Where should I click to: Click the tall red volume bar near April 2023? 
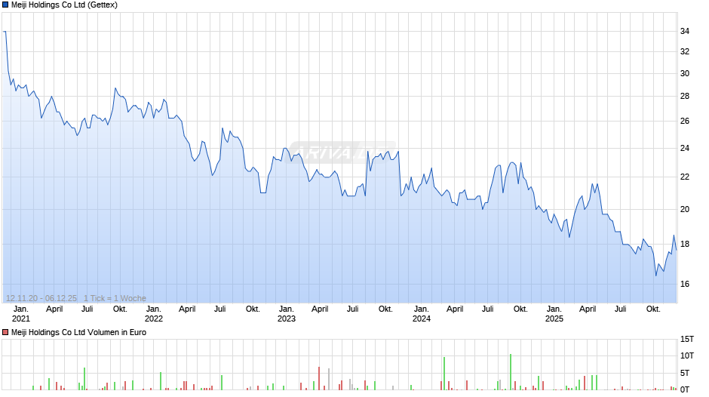tap(319, 378)
